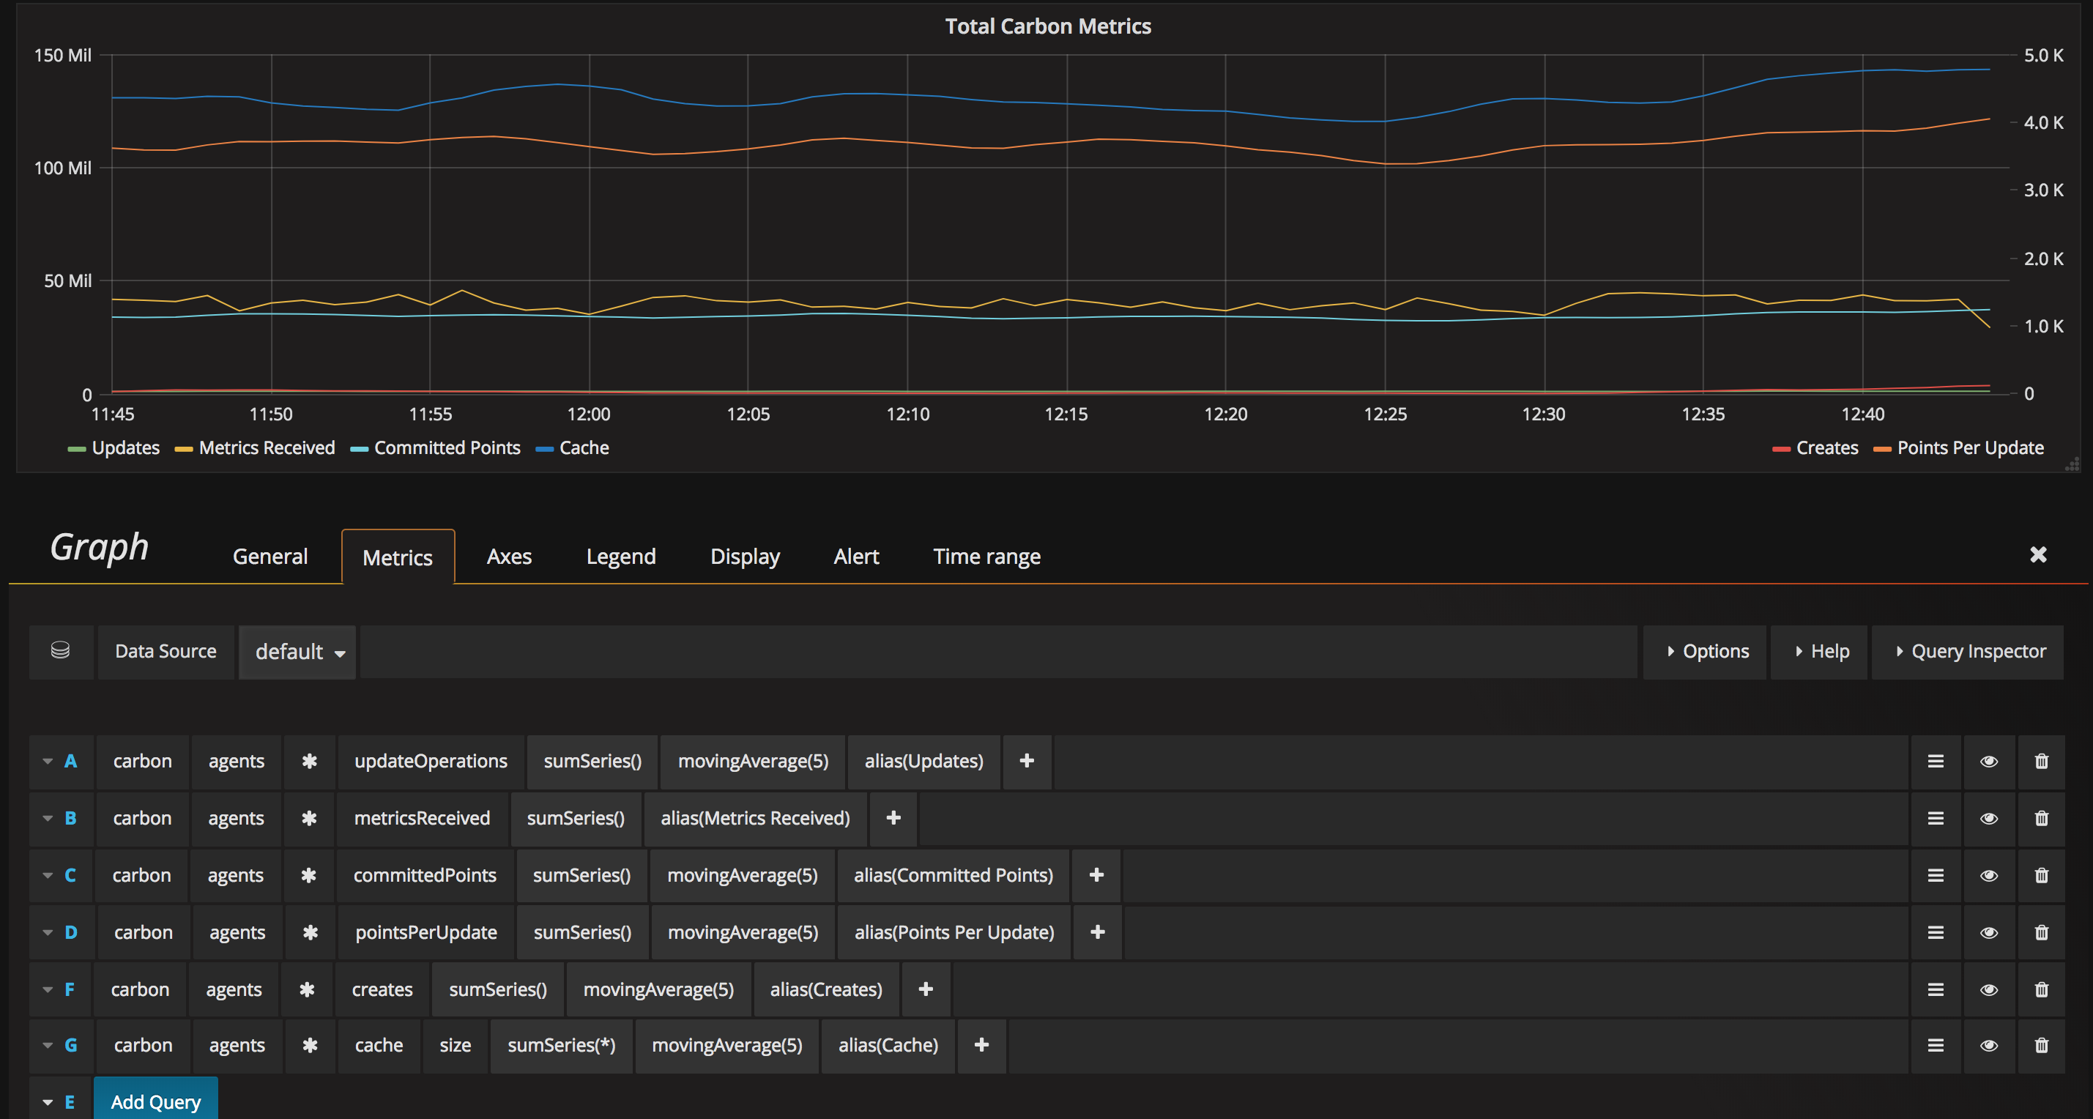Delete query F with trash icon
The height and width of the screenshot is (1119, 2093).
click(2041, 989)
